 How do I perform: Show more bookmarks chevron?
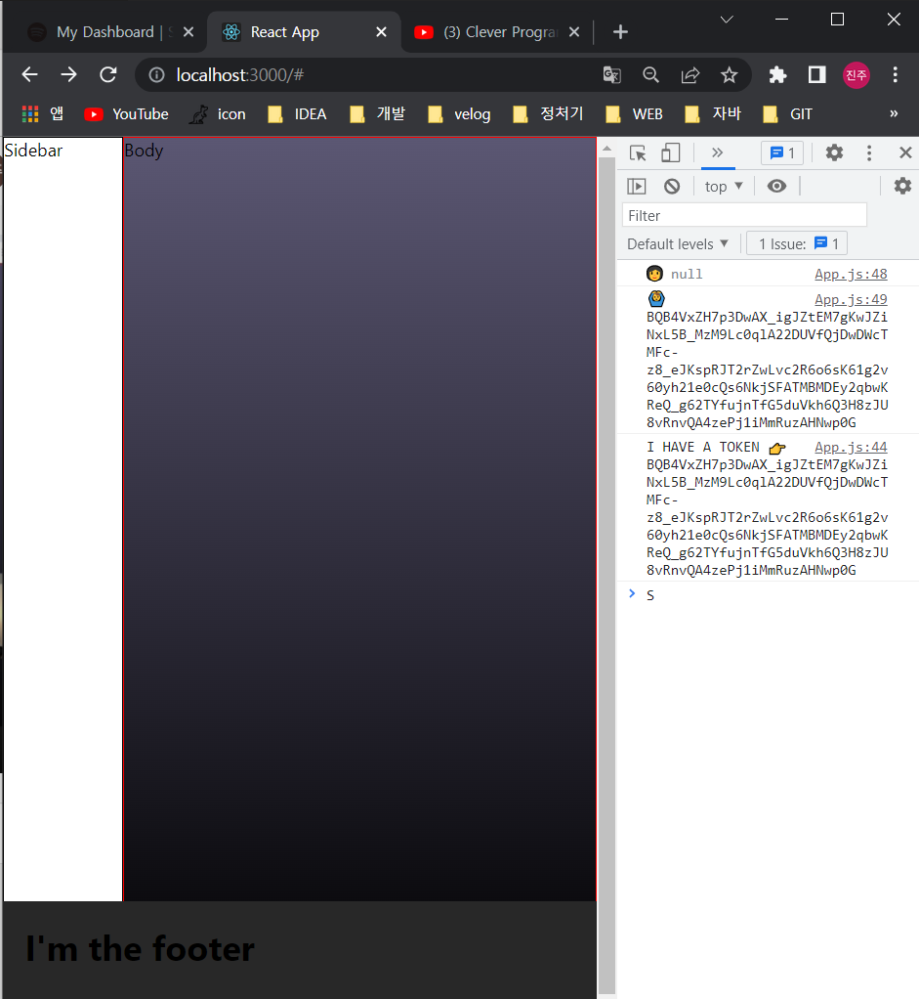tap(894, 114)
